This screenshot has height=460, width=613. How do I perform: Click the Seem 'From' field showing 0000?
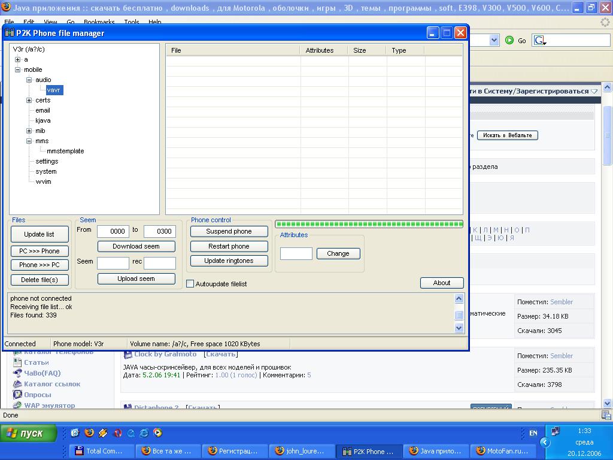point(113,231)
